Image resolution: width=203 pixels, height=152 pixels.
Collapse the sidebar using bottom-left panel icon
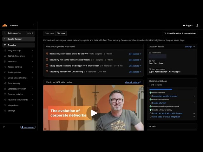pos(4,127)
